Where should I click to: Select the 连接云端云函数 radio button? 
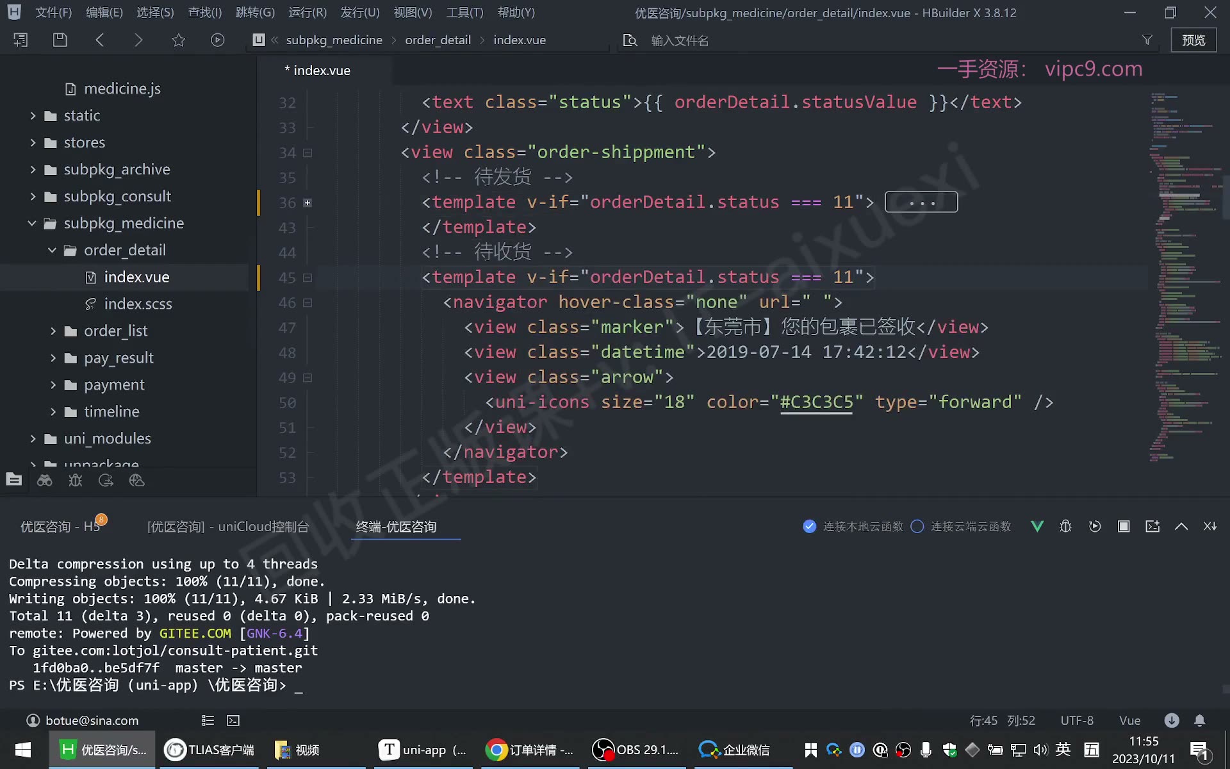tap(917, 526)
